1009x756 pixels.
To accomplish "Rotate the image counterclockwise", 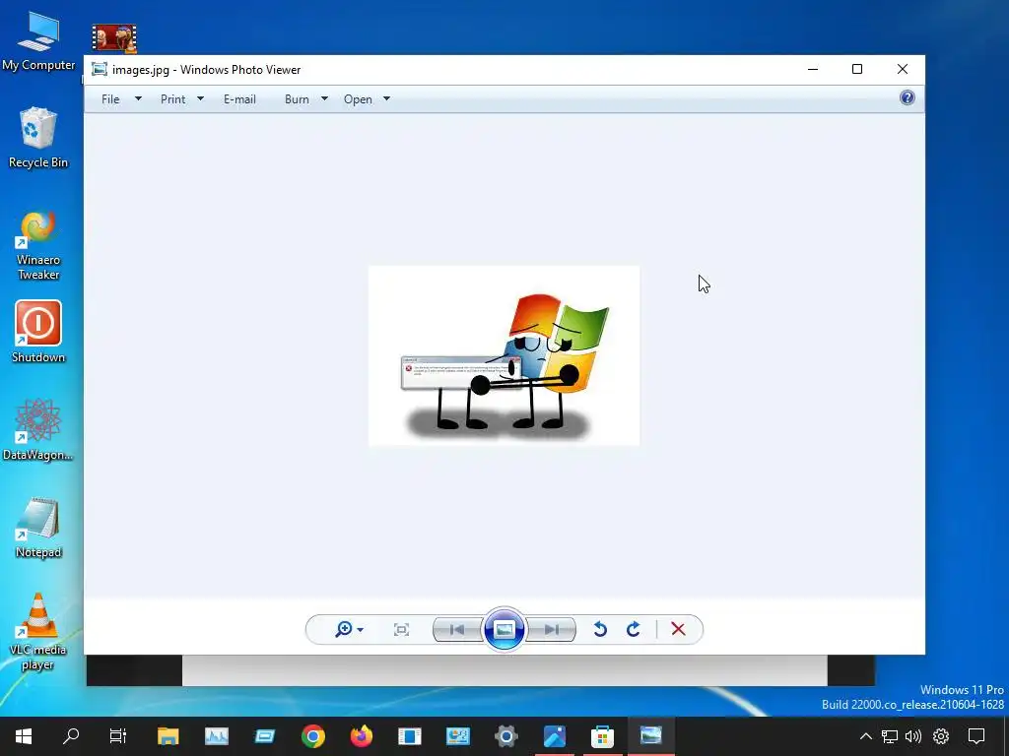I will point(600,629).
